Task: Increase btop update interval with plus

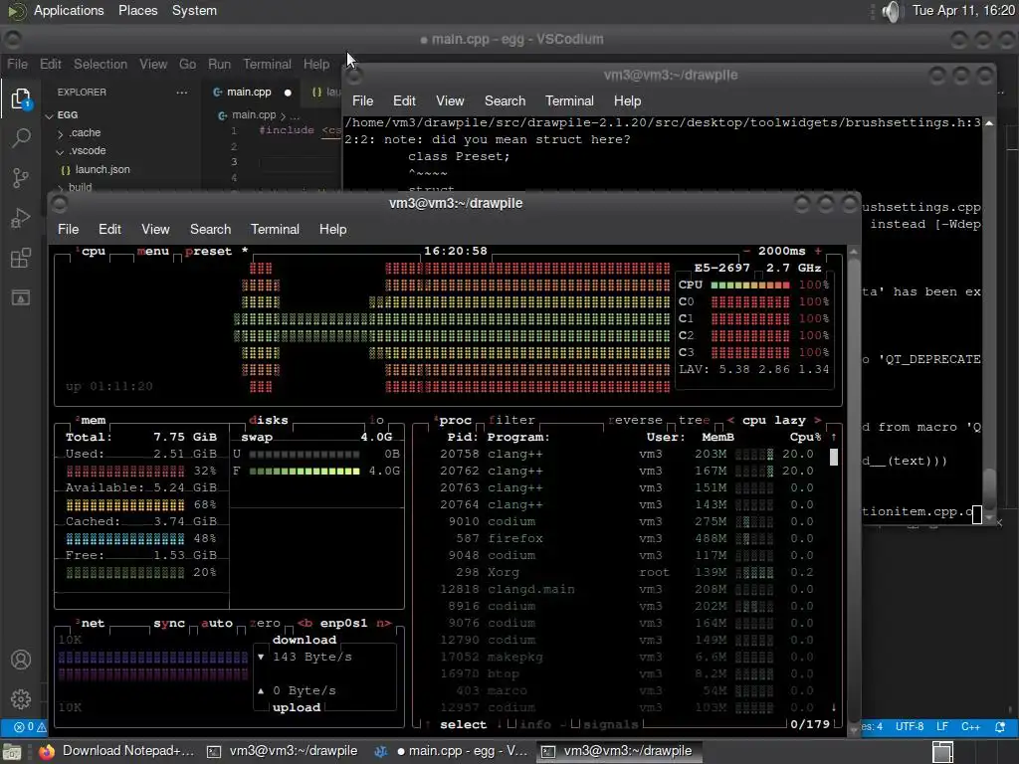Action: 818,252
